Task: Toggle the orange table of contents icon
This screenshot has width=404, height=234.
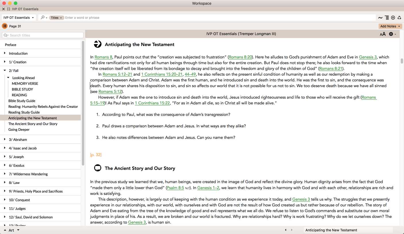Action: point(5,26)
